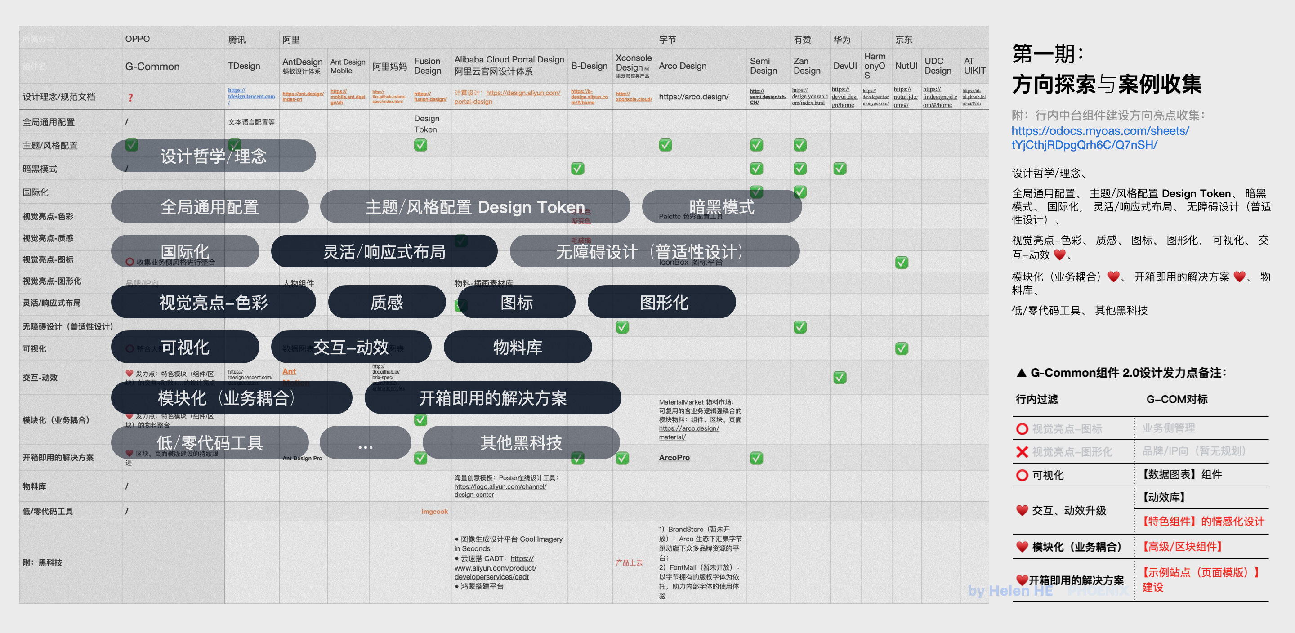Open the logo.aliyun.com design-center link
The image size is (1295, 633).
tap(500, 490)
